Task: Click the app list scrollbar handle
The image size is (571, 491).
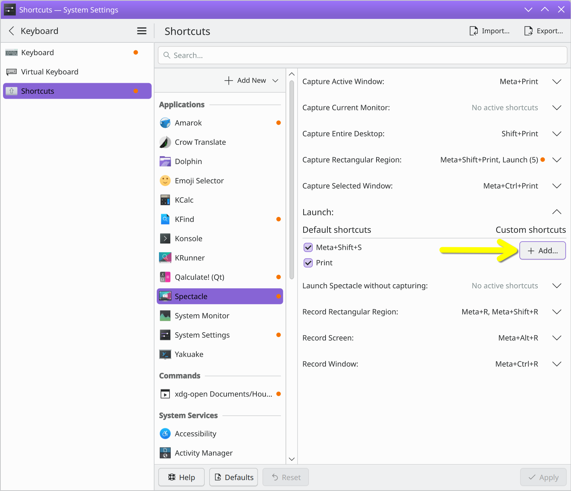Action: coord(292,180)
